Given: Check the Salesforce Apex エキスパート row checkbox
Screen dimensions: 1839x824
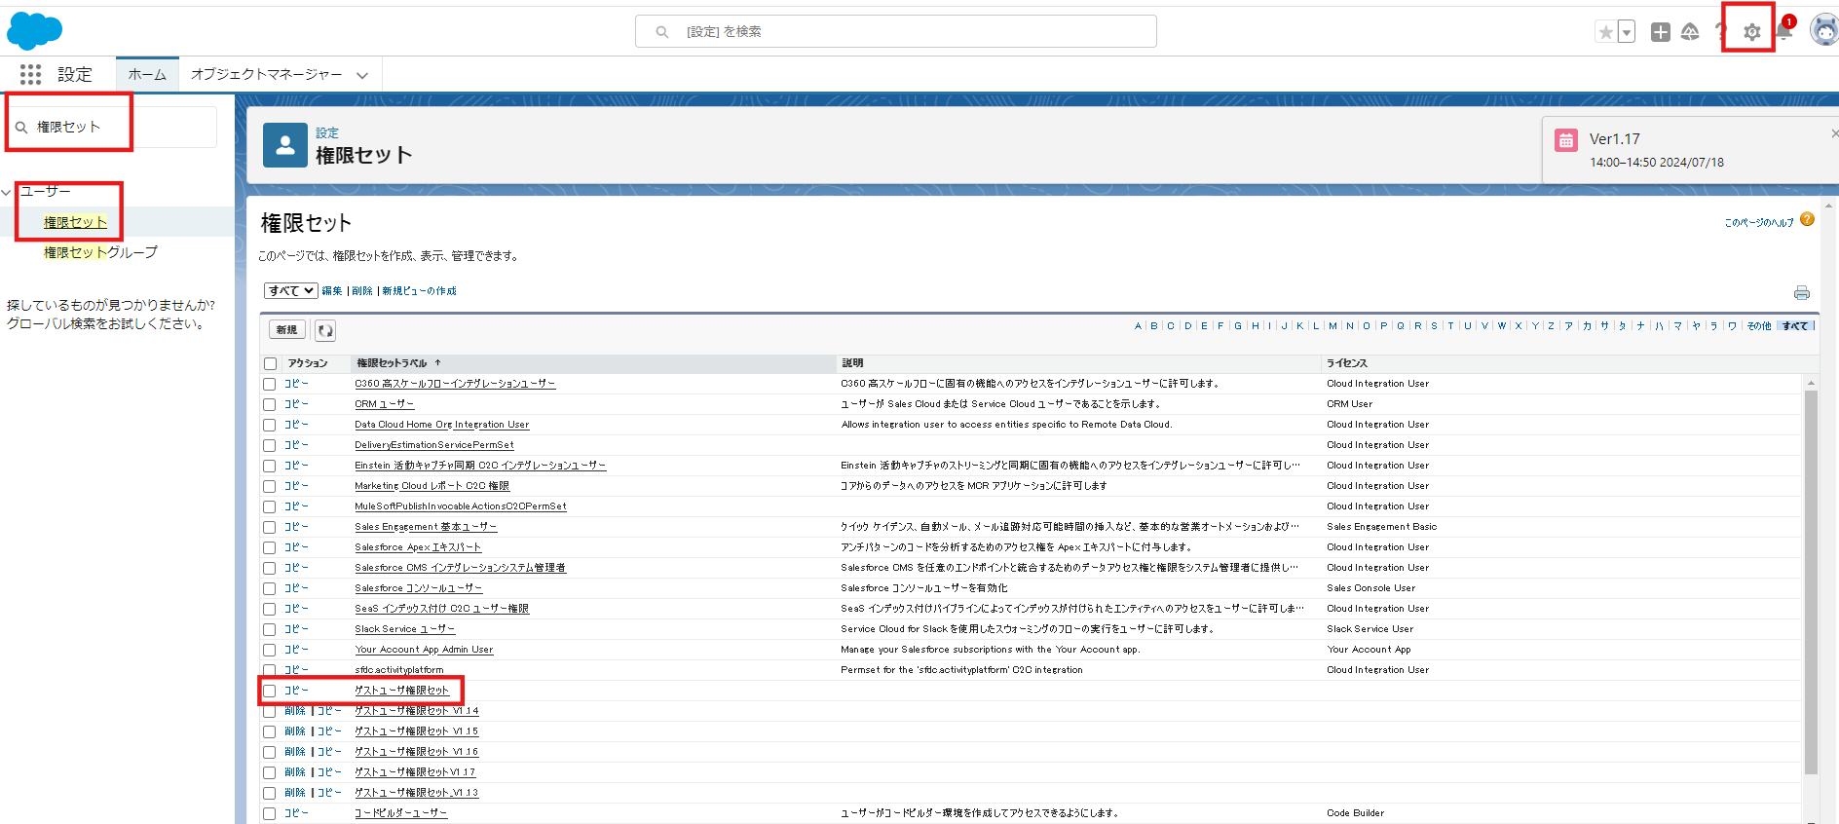Looking at the screenshot, I should (270, 547).
